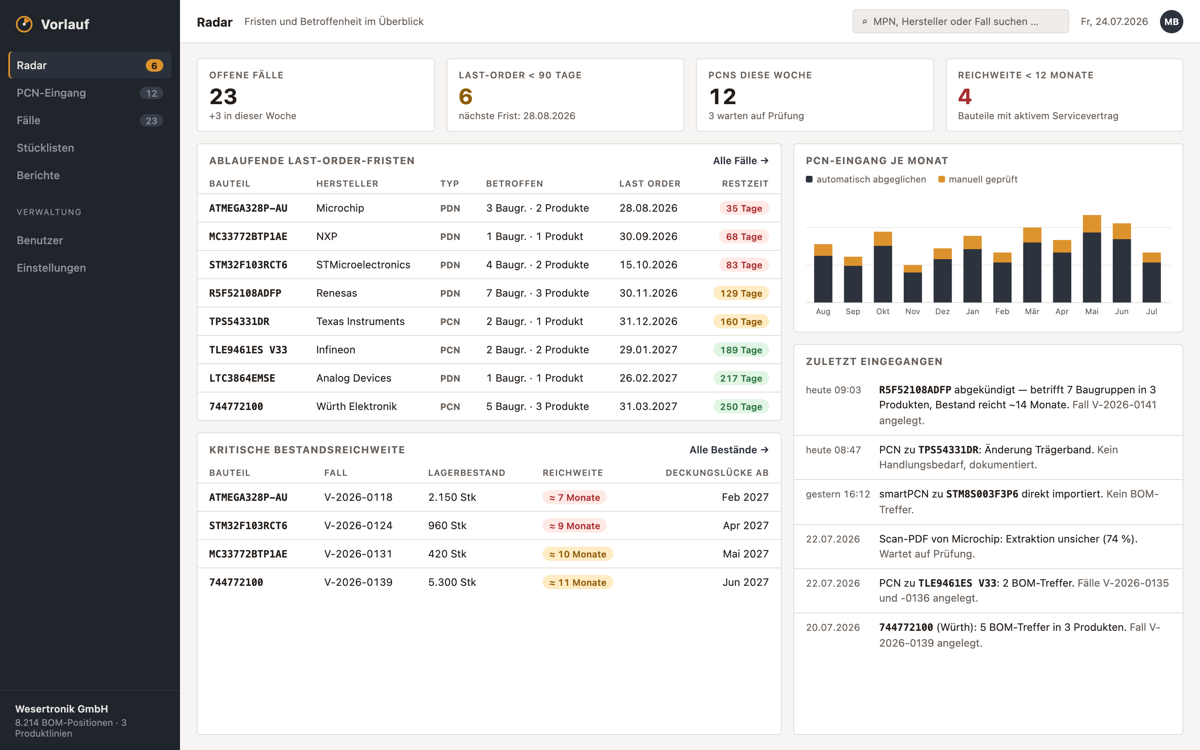Click the Last Order column header

(650, 183)
